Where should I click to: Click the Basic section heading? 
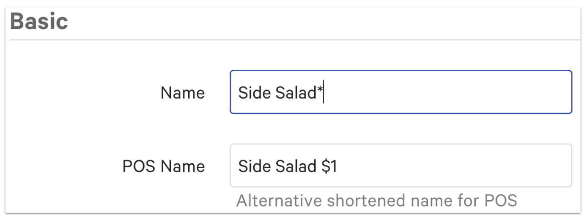click(39, 21)
